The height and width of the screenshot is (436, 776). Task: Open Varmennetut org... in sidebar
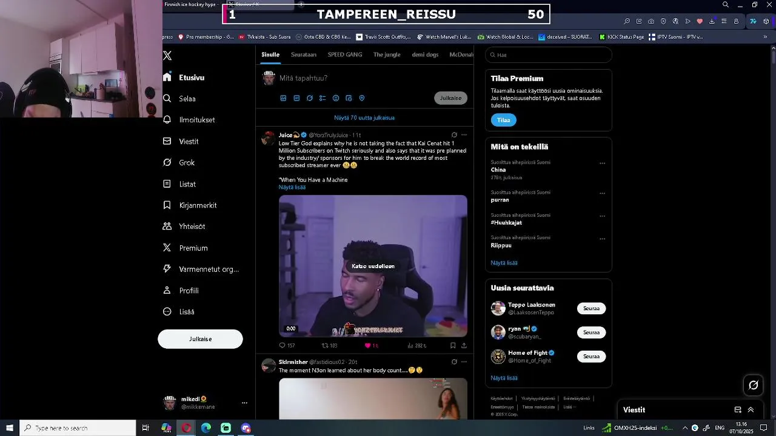201,269
